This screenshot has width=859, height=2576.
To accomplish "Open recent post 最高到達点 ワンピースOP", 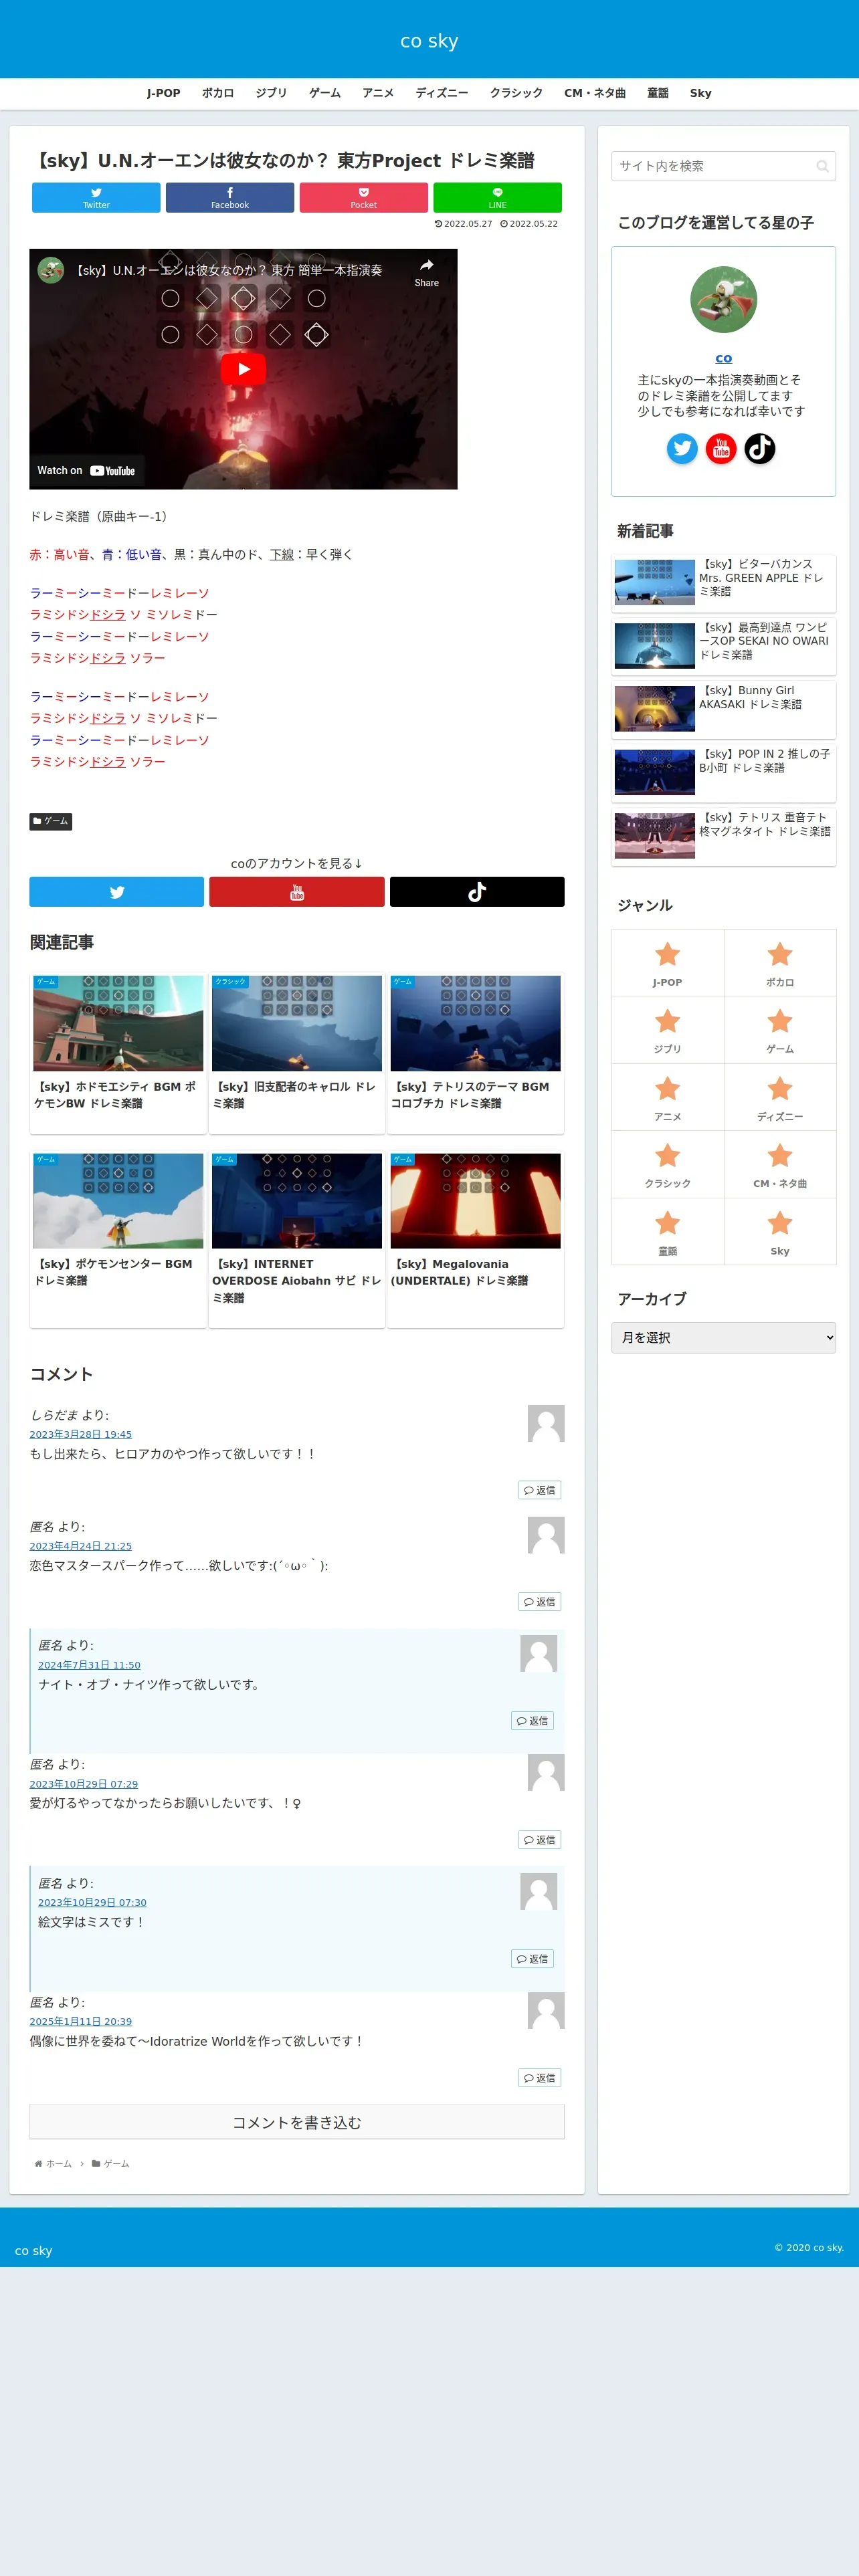I will coord(724,646).
